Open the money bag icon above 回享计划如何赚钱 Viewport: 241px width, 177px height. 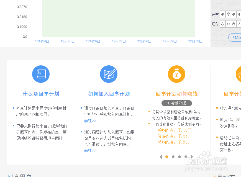(176, 74)
